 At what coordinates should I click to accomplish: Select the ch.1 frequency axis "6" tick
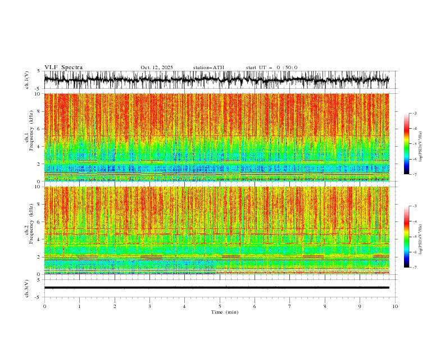pos(40,129)
